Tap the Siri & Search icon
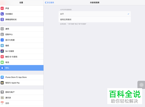The width and height of the screenshot is (145, 107). tap(2, 51)
